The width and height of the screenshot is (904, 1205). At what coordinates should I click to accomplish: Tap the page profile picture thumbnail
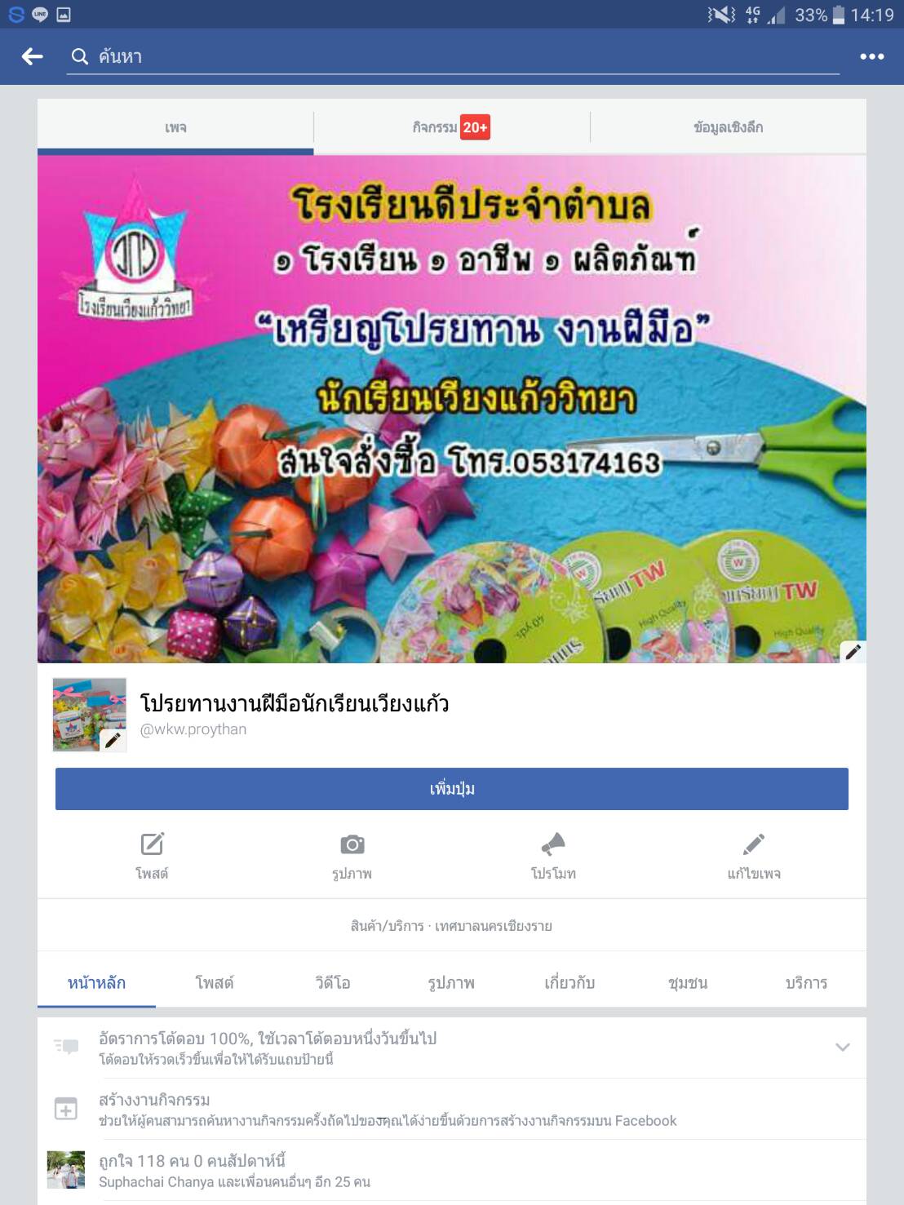90,715
